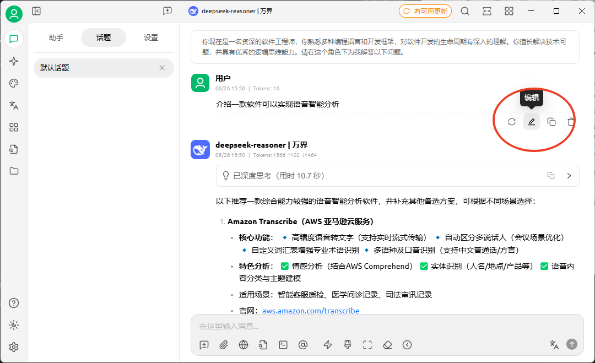Create a new topic from top bar
This screenshot has width=595, height=363.
(167, 11)
